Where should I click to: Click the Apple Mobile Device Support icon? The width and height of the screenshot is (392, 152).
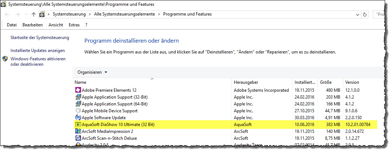[x=78, y=111]
